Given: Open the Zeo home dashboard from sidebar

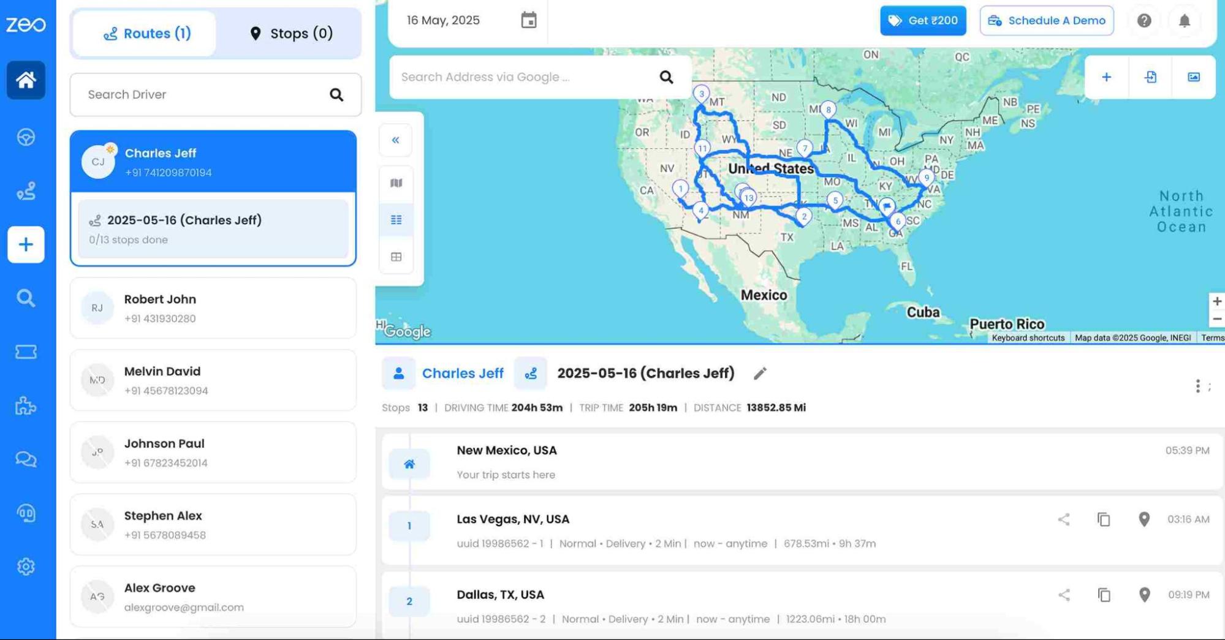Looking at the screenshot, I should (25, 80).
